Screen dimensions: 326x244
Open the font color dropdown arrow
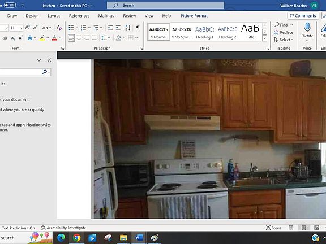[x=60, y=38]
